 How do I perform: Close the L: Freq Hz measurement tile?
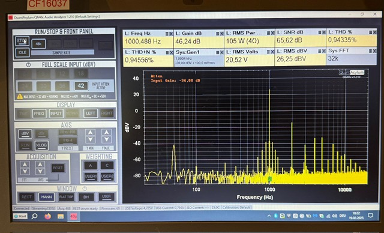(171, 34)
